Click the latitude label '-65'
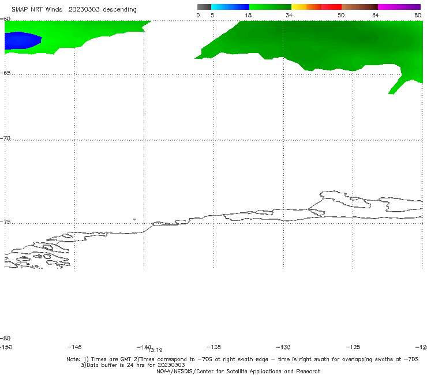This screenshot has width=427, height=375. pyautogui.click(x=5, y=73)
